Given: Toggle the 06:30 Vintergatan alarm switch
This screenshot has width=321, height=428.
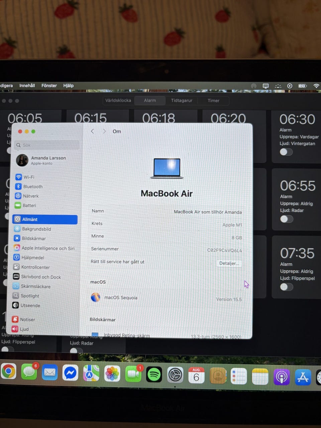Looking at the screenshot, I should pos(286,152).
